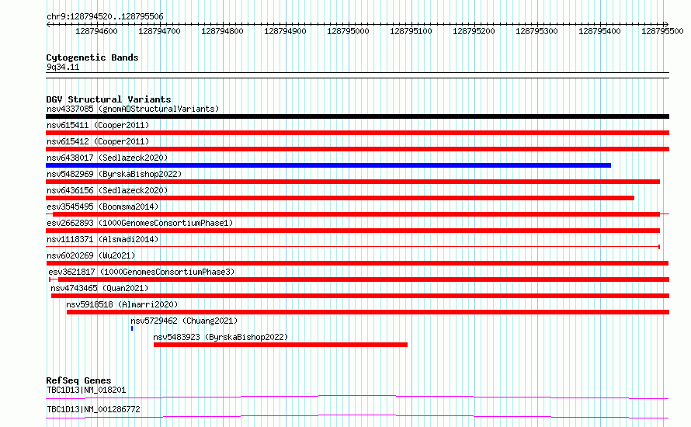Click the 128794600 ruler coordinate
691x427 pixels.
96,31
